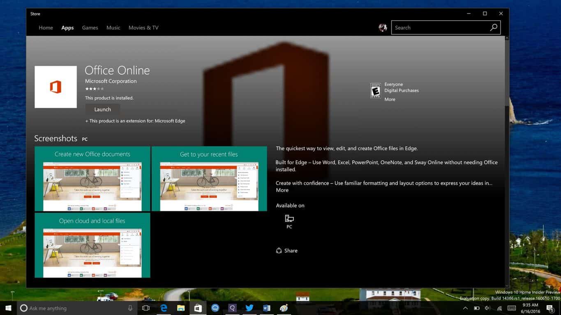Click the Cortana circle icon
Viewport: 561px width, 315px height.
[x=24, y=308]
